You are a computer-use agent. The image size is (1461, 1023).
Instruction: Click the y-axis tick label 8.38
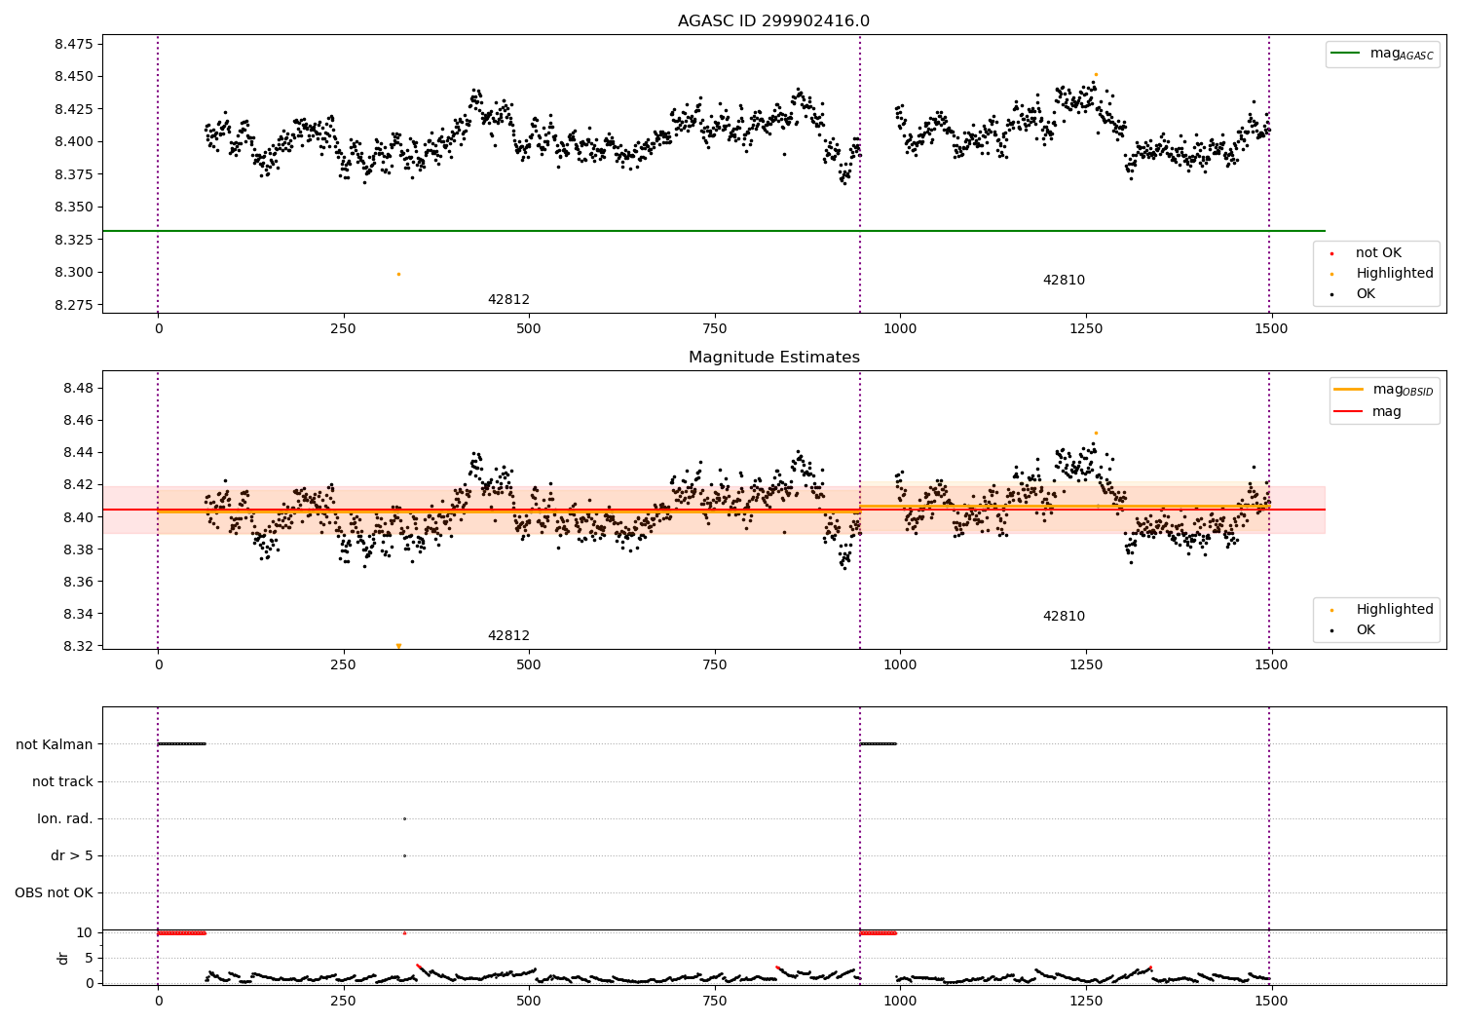(77, 549)
